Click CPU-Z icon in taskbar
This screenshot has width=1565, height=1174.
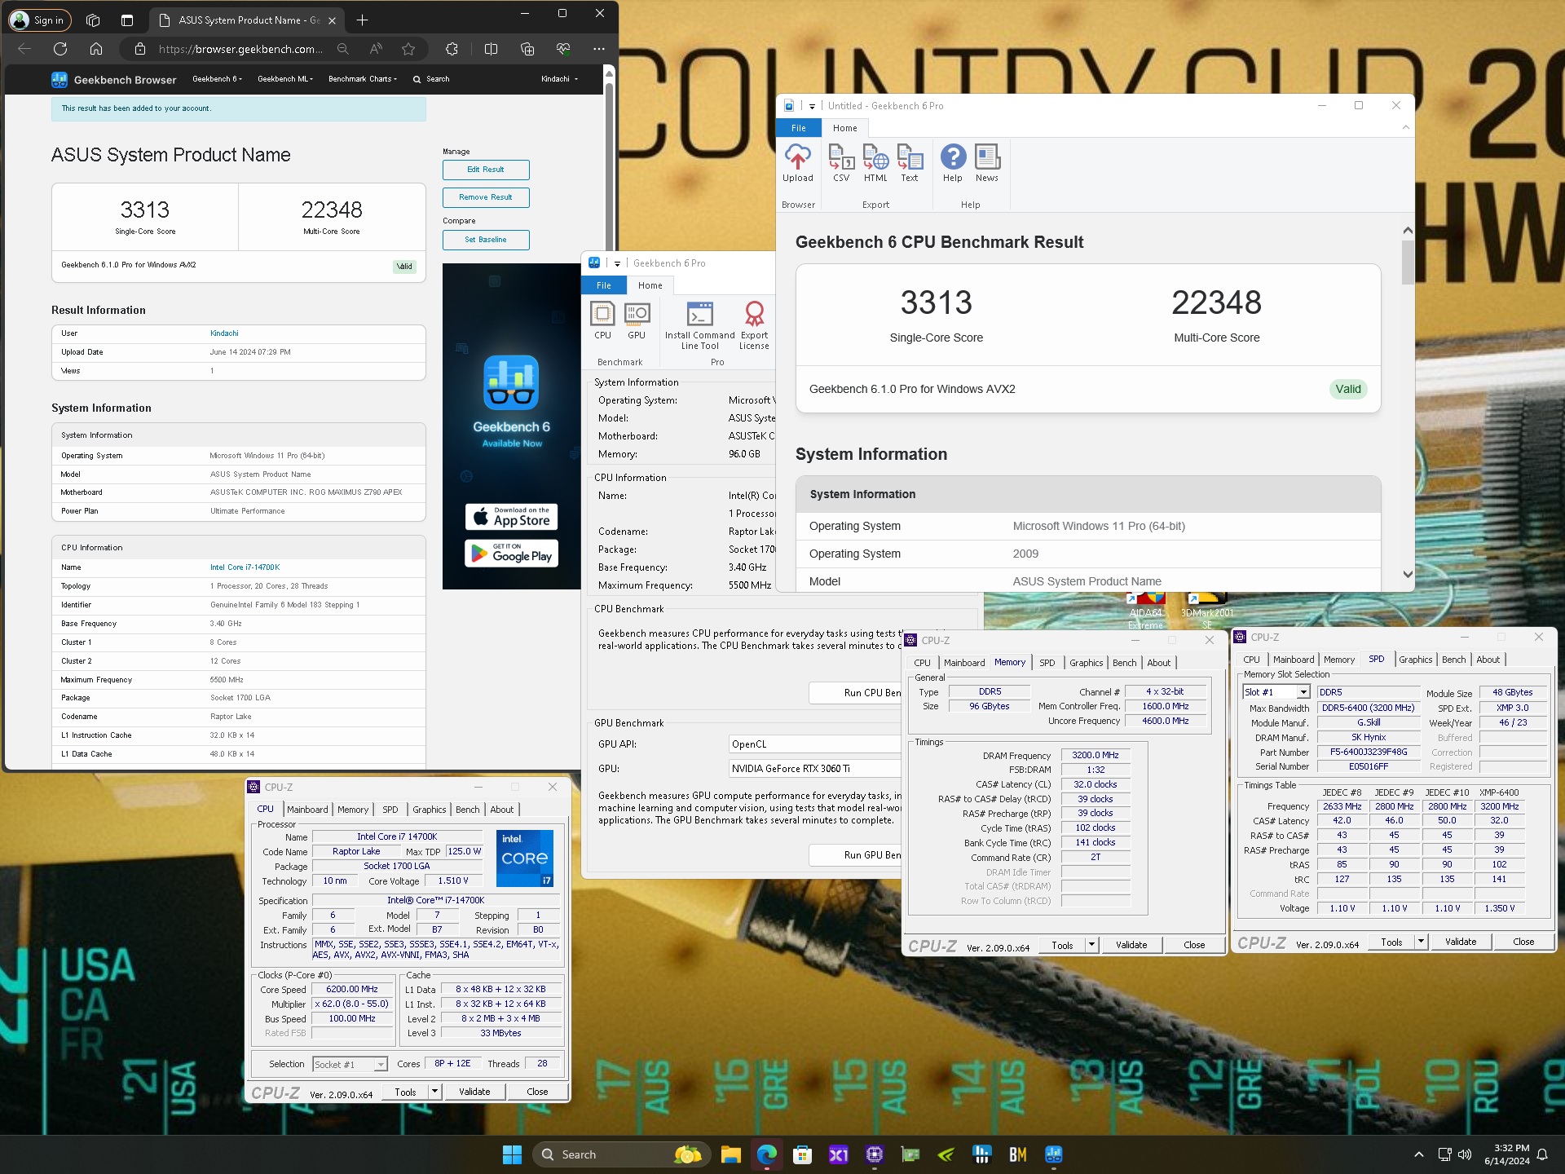click(x=875, y=1154)
